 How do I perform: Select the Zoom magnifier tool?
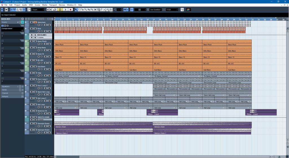[92, 10]
